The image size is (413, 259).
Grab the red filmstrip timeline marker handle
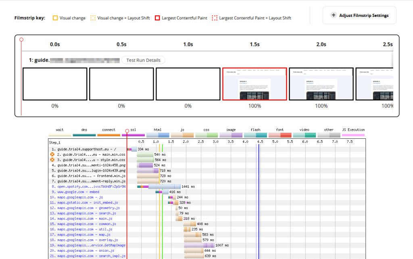click(x=21, y=40)
